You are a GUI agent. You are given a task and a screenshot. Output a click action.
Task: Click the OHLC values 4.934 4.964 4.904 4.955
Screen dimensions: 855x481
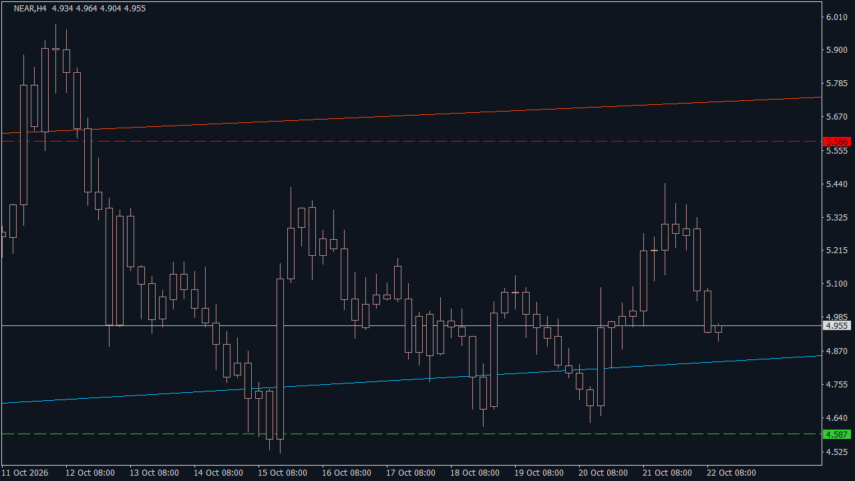pyautogui.click(x=99, y=9)
